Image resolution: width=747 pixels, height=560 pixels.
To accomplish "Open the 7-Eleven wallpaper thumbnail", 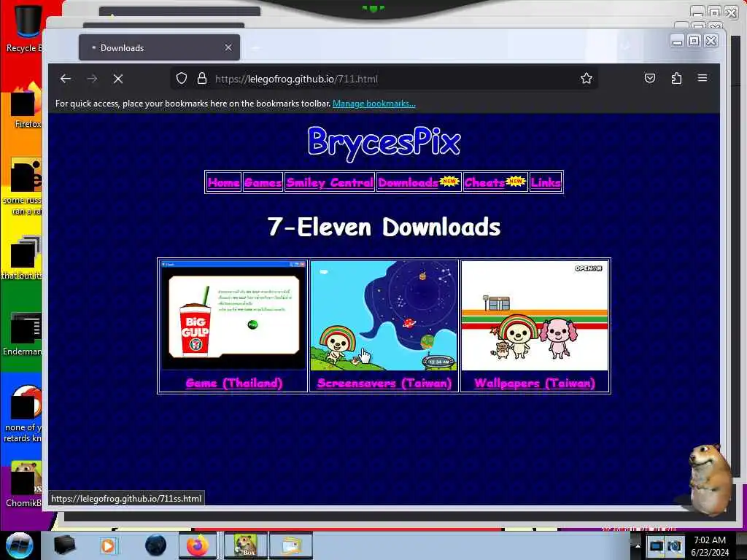I will (x=535, y=316).
